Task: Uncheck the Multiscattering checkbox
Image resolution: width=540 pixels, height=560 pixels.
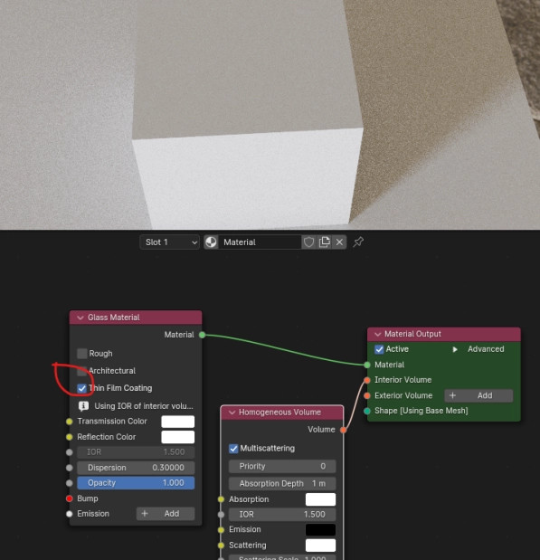Action: point(233,449)
